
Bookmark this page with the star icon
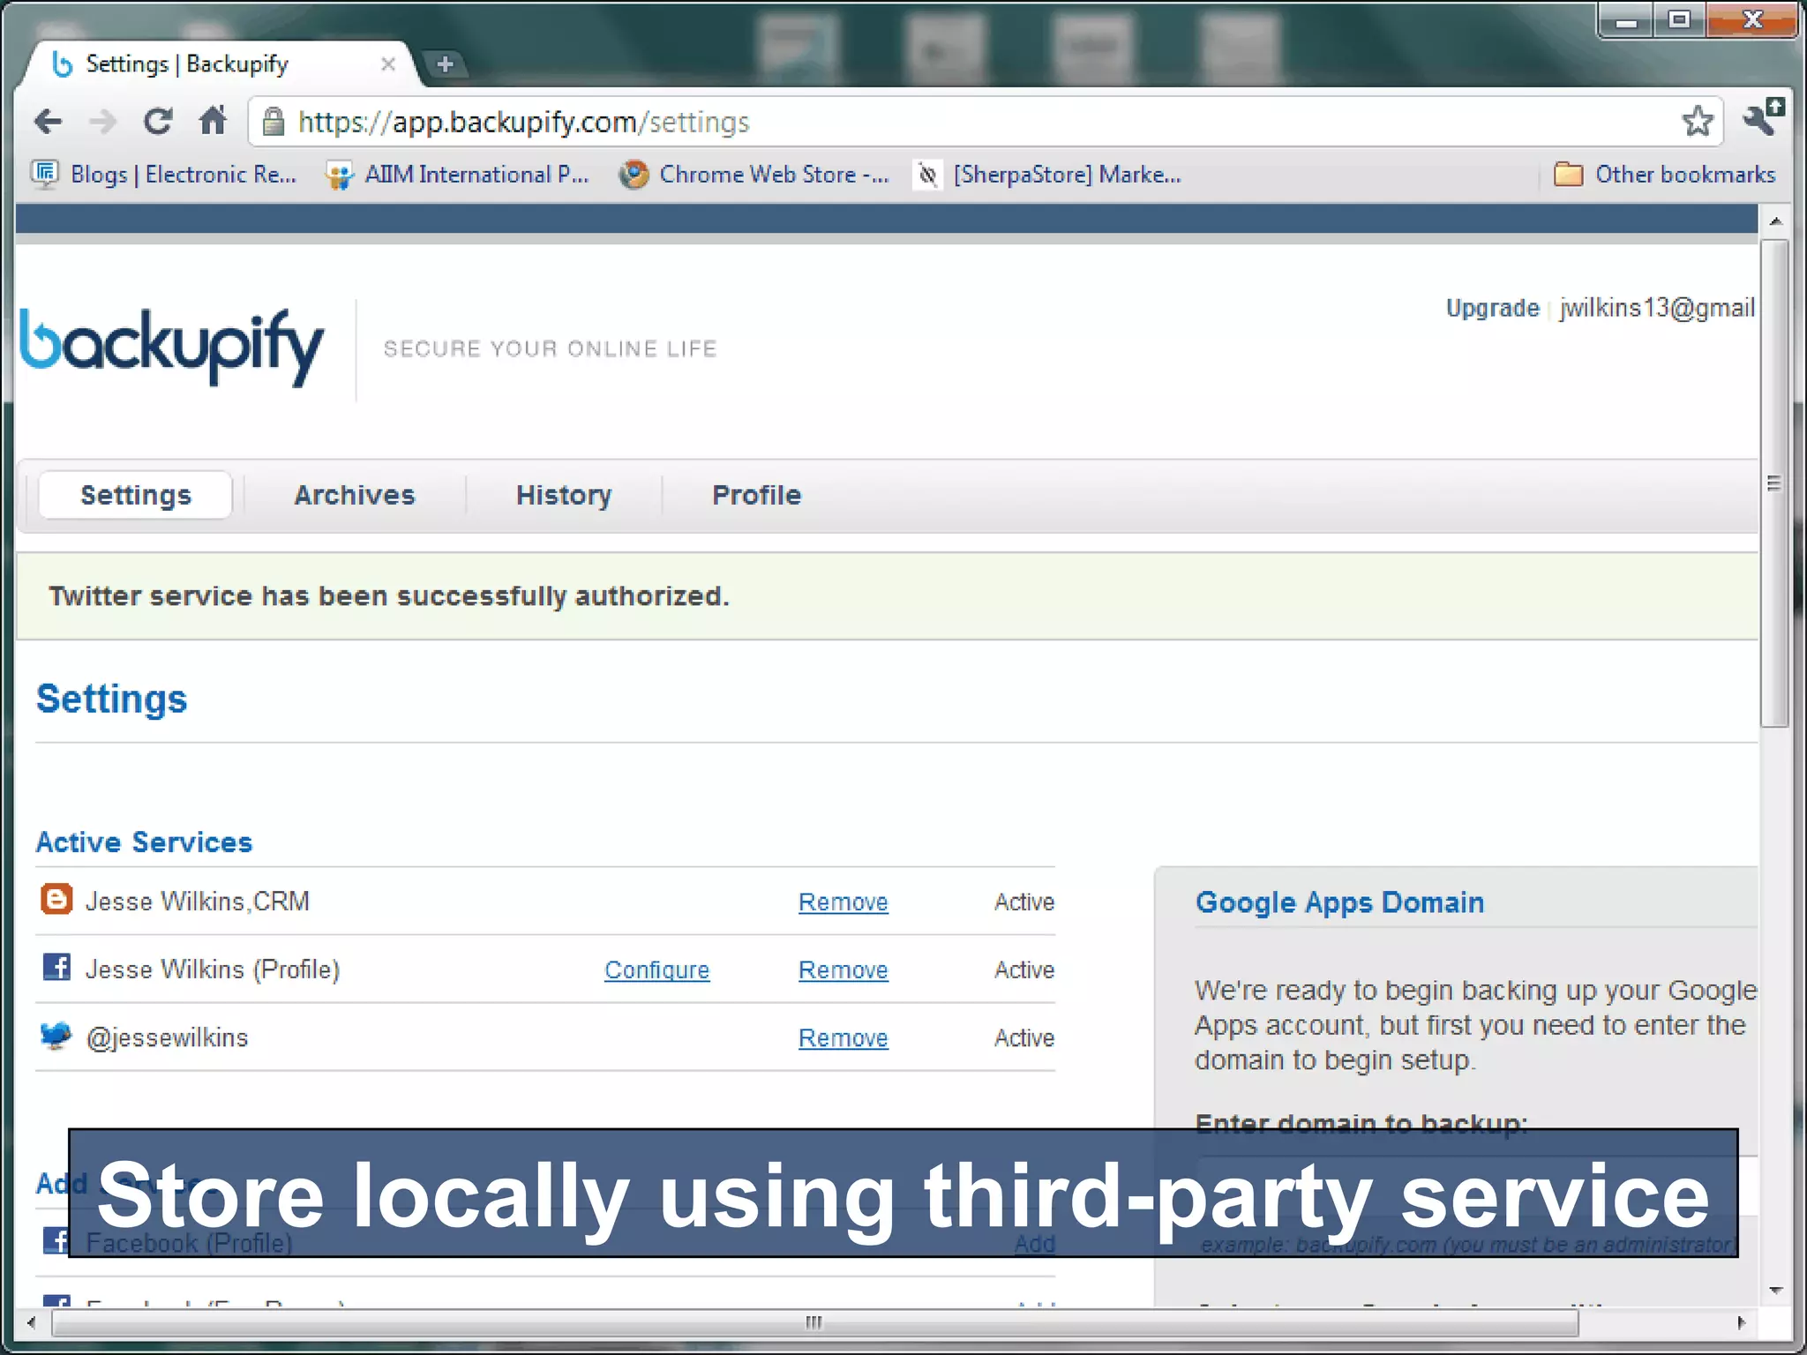[x=1697, y=121]
